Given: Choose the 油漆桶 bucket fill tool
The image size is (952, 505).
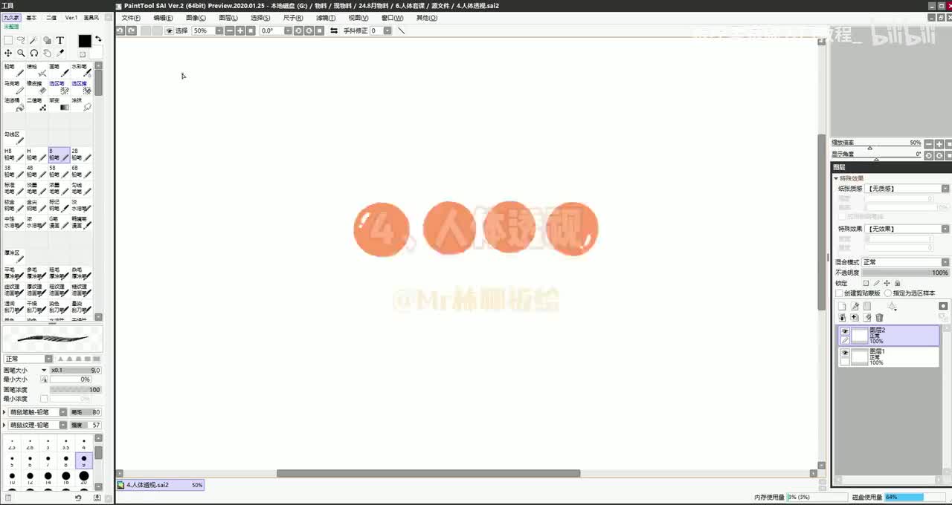Looking at the screenshot, I should coord(14,105).
